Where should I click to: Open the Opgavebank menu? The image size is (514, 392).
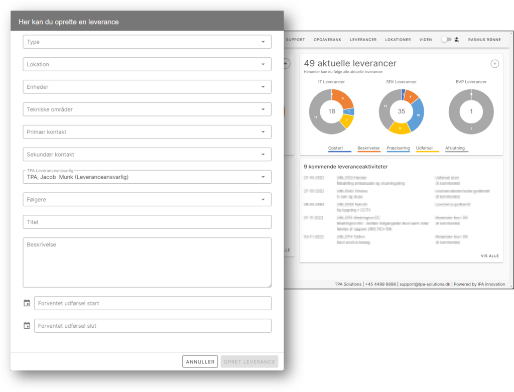click(x=327, y=40)
